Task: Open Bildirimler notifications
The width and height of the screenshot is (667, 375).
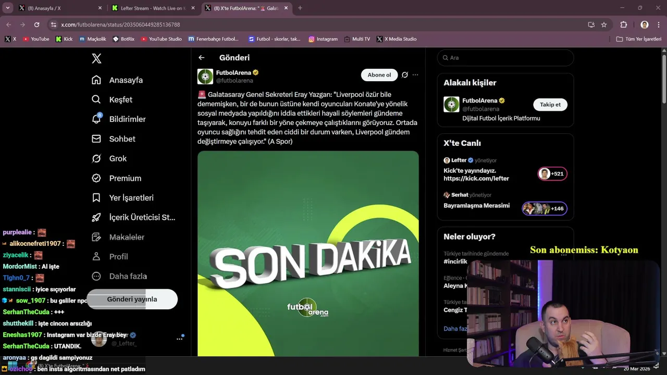Action: pyautogui.click(x=118, y=119)
